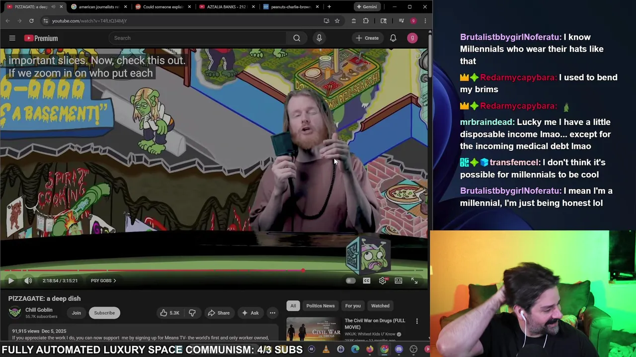Viewport: 636px width, 357px height.
Task: Click the Ask button
Action: point(250,313)
